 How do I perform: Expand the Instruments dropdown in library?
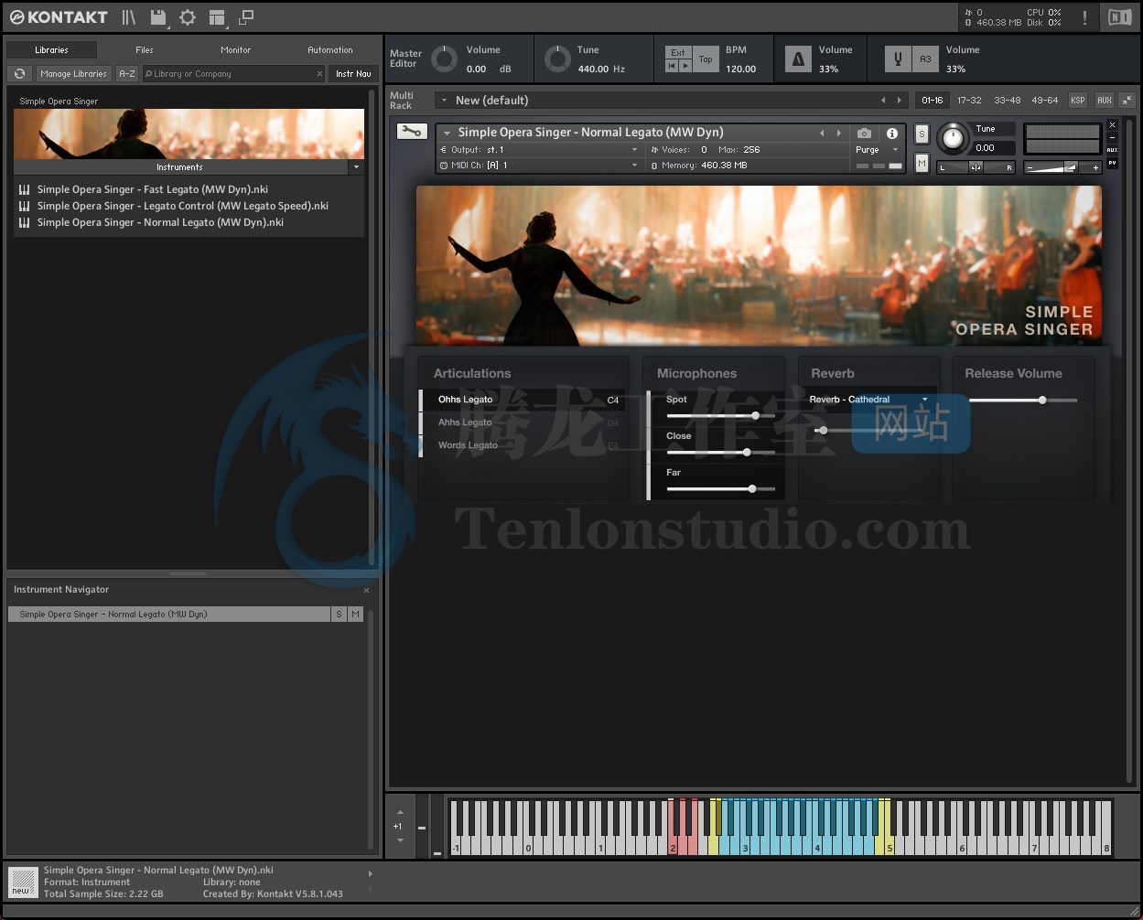coord(356,167)
